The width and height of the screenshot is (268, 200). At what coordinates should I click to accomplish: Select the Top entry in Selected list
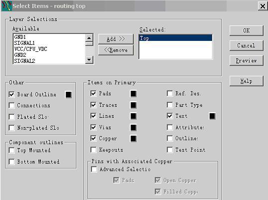176,38
